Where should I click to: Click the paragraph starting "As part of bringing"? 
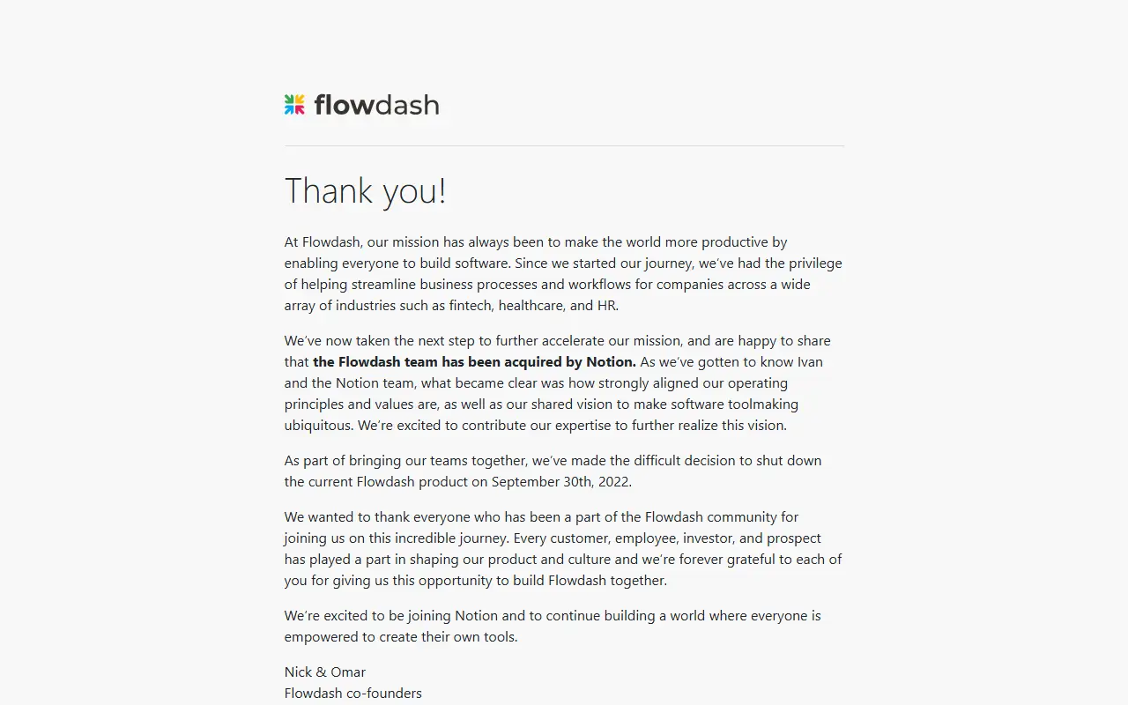(x=553, y=471)
